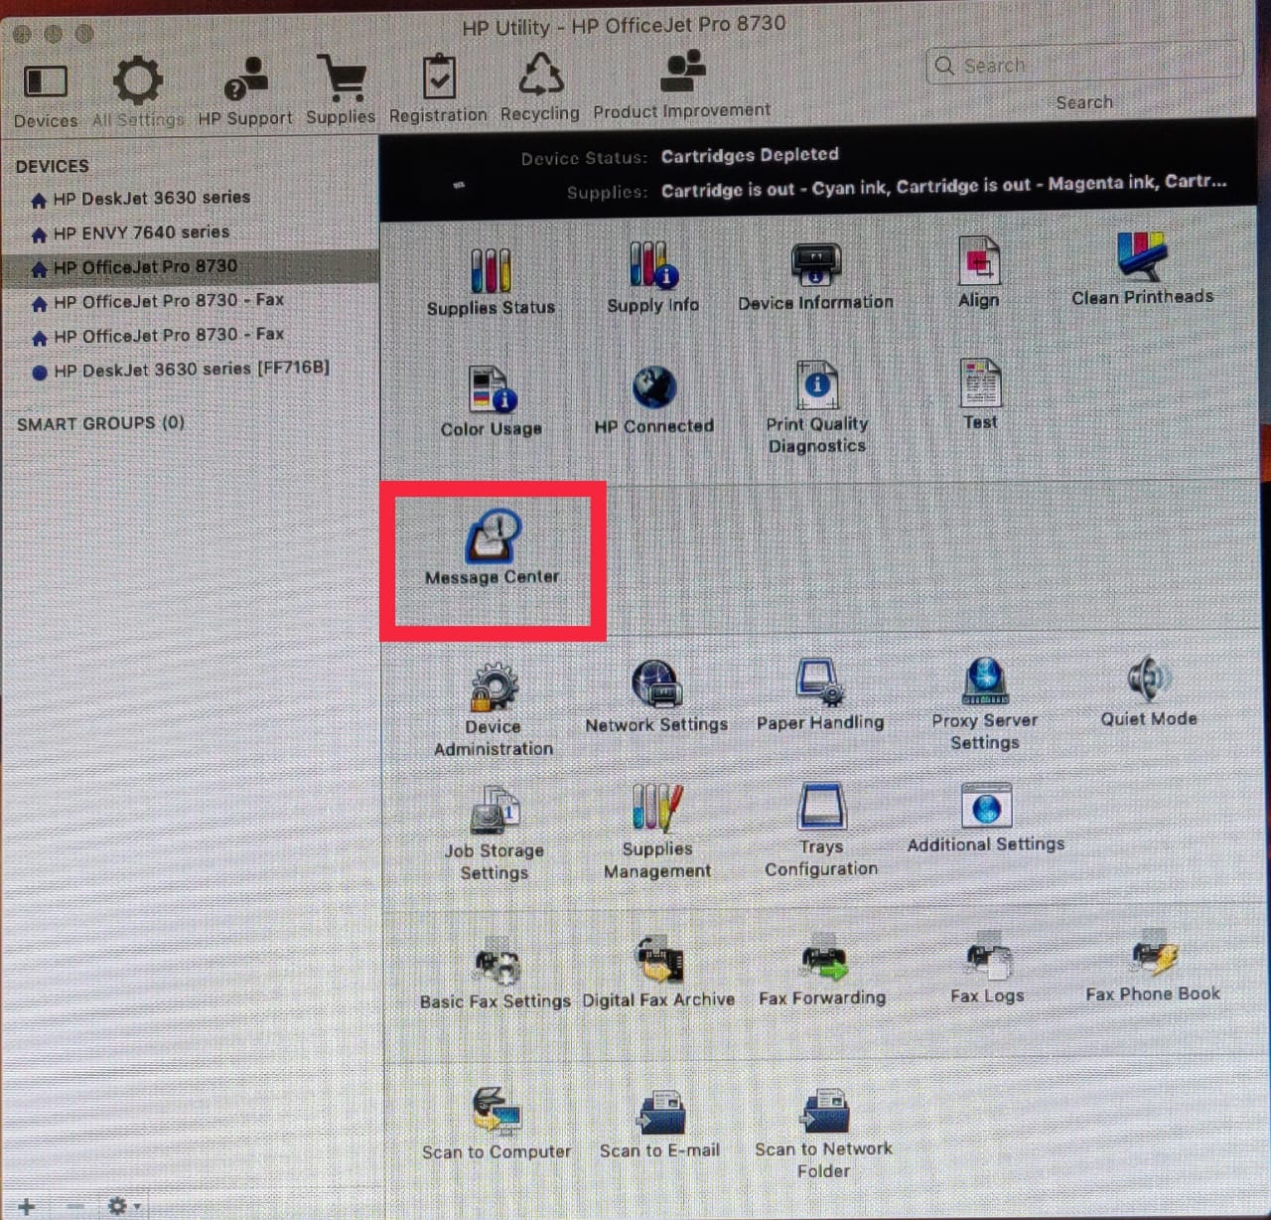Select HP DeskJet 3630 series device

pyautogui.click(x=189, y=198)
